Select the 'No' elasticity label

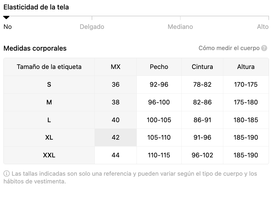[8, 27]
